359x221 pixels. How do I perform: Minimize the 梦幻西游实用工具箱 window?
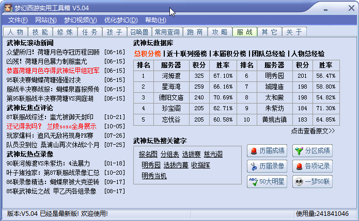tap(325, 9)
